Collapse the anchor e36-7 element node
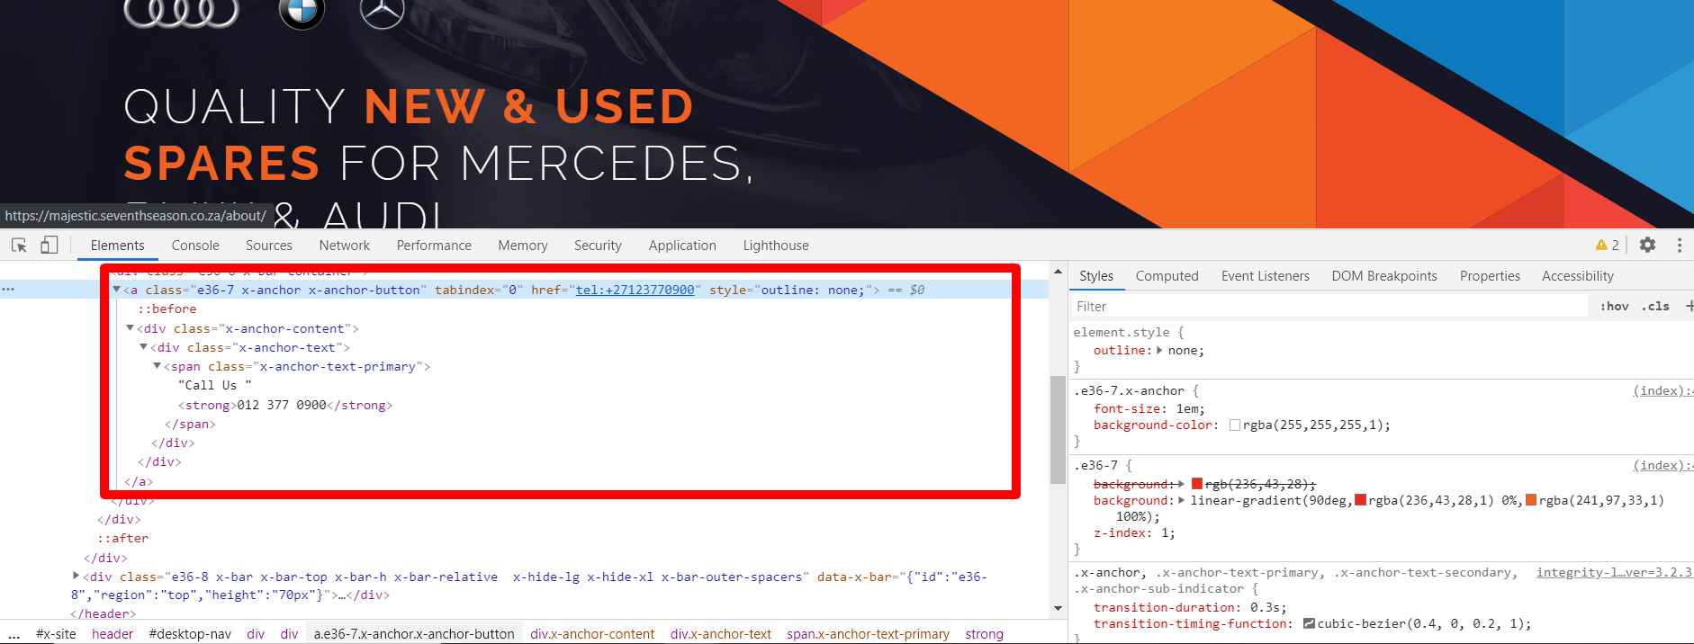Screen dimensions: 1694x644 point(116,290)
